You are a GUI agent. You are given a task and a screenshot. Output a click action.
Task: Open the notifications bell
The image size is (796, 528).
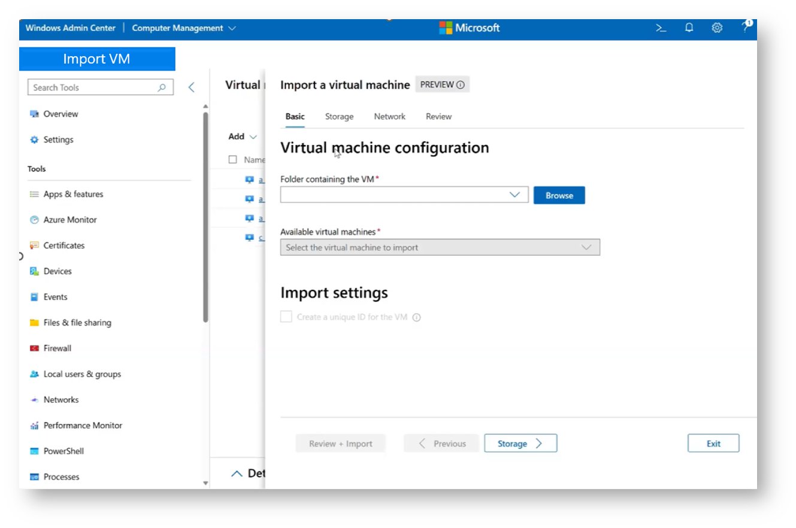pyautogui.click(x=688, y=28)
